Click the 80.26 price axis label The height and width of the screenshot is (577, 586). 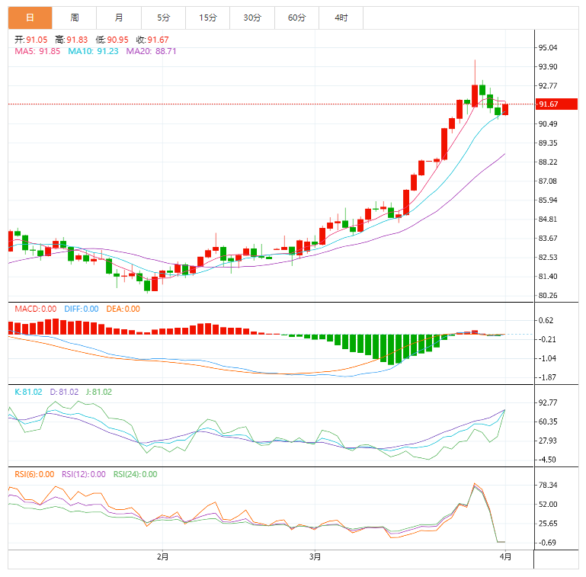(x=547, y=295)
